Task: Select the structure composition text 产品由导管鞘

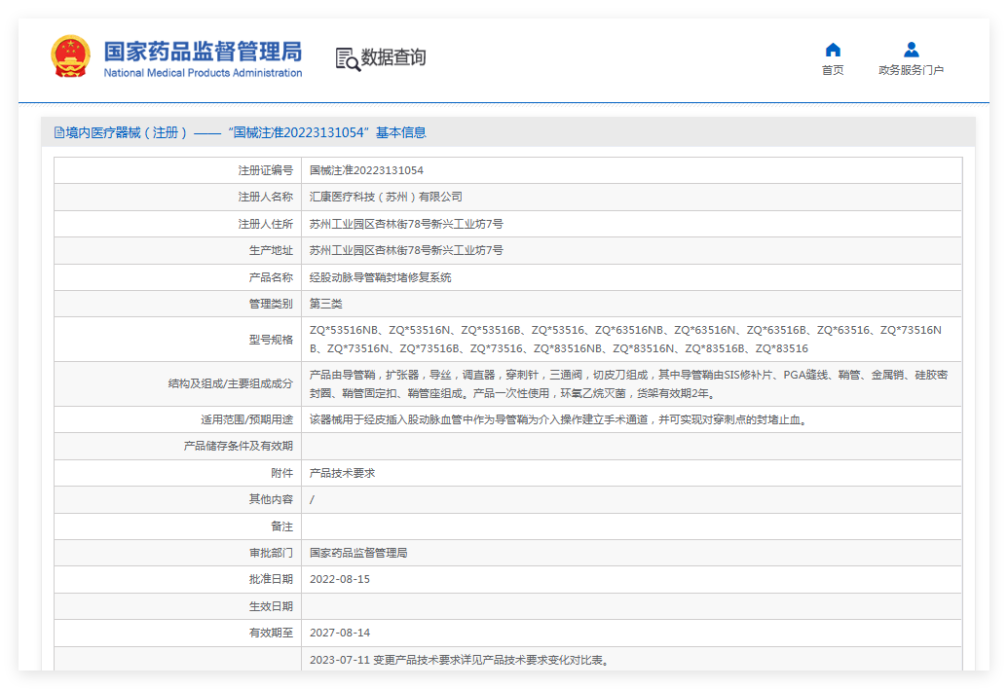Action: pos(629,384)
